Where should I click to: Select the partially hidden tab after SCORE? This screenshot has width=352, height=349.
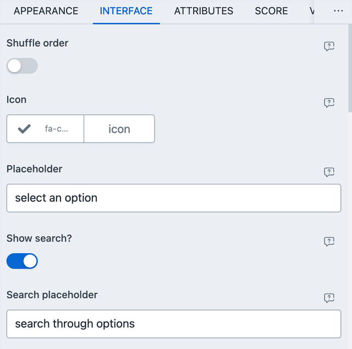click(311, 11)
